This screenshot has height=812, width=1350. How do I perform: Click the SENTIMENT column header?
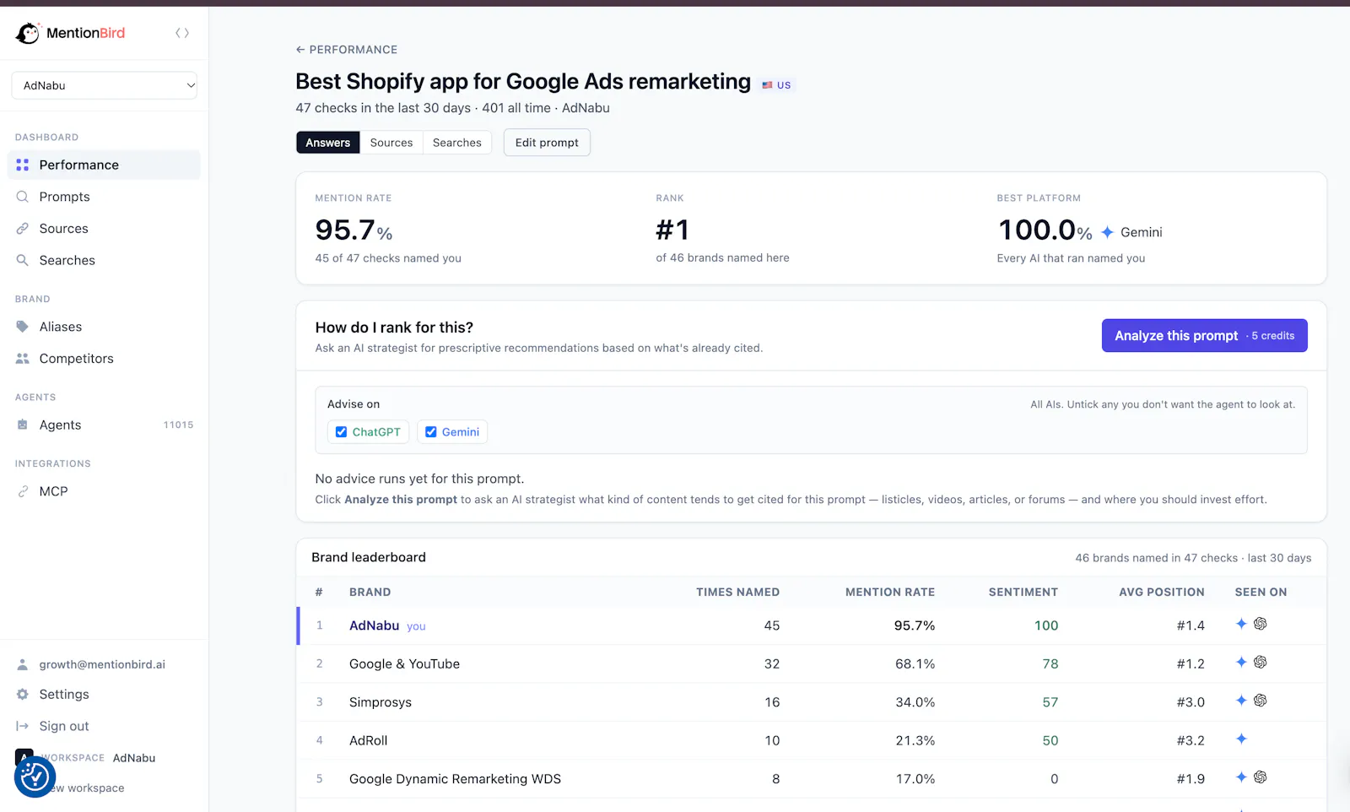tap(1023, 593)
